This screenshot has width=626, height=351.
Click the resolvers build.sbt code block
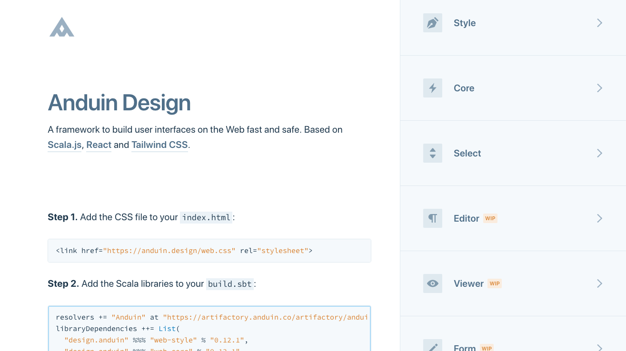click(209, 329)
